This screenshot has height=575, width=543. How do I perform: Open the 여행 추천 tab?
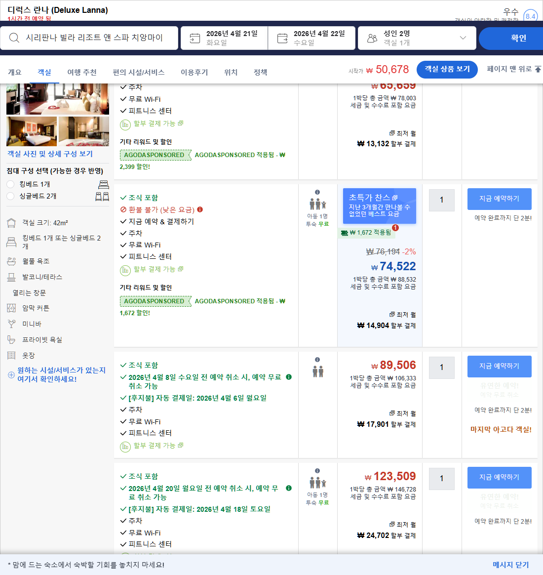pyautogui.click(x=82, y=72)
